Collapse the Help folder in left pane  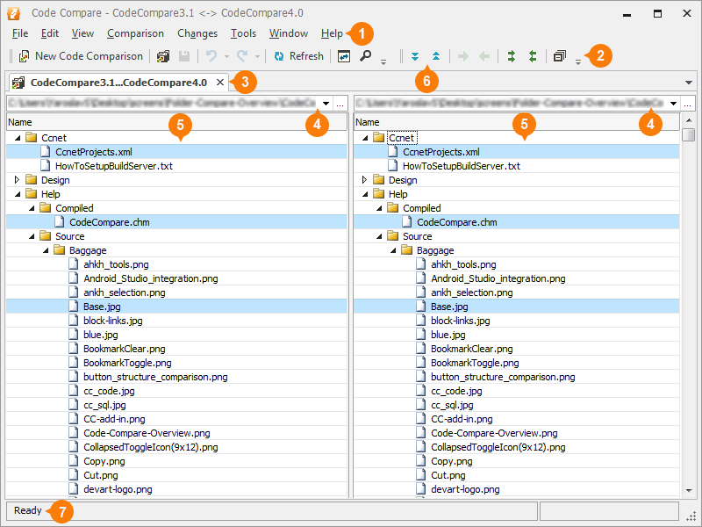[18, 194]
